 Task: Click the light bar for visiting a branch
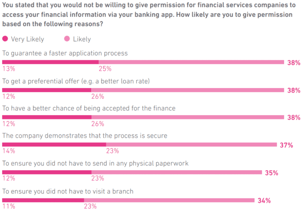tap(169, 200)
